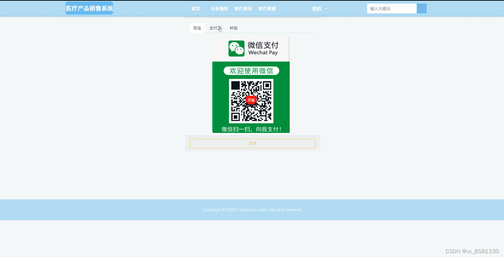Switch to the 网银 payment tab
Image resolution: width=504 pixels, height=257 pixels.
(234, 28)
